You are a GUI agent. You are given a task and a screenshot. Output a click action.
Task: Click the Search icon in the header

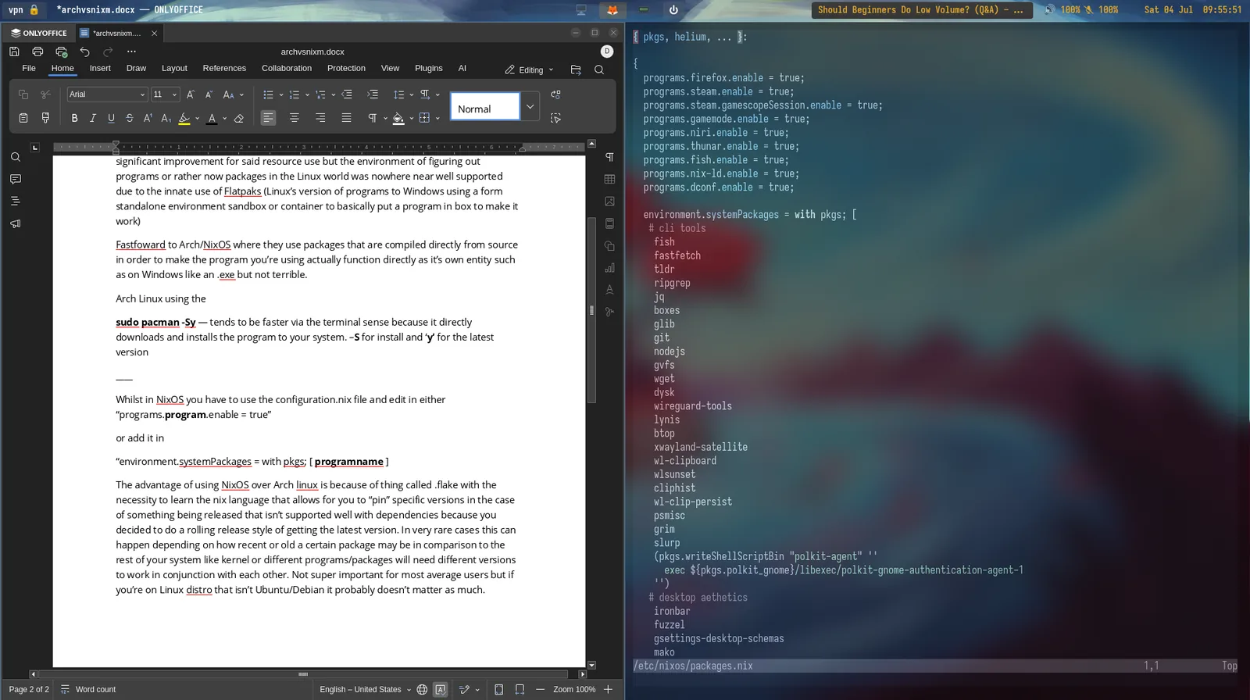(599, 70)
